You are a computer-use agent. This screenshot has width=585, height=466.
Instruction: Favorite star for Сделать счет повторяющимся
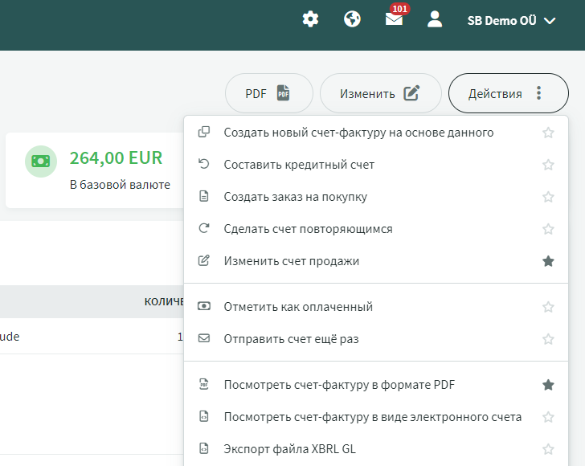[548, 229]
